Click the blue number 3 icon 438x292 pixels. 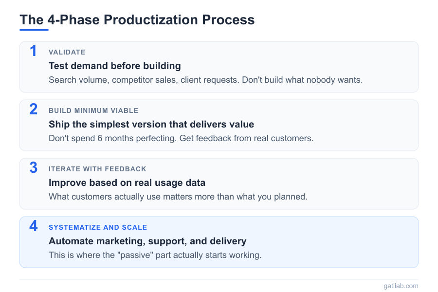pyautogui.click(x=33, y=167)
